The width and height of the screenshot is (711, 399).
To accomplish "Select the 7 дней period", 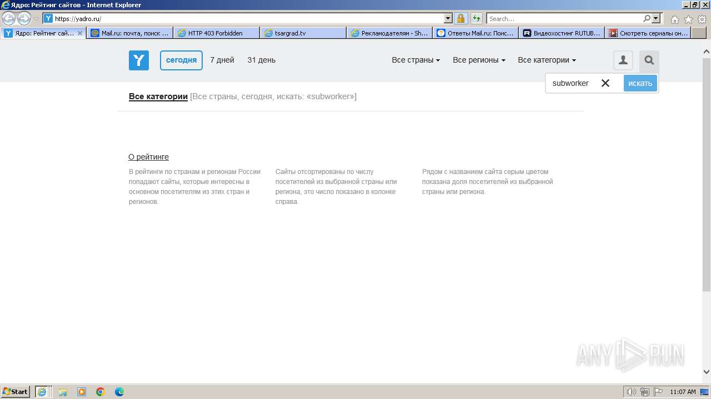I will point(222,60).
